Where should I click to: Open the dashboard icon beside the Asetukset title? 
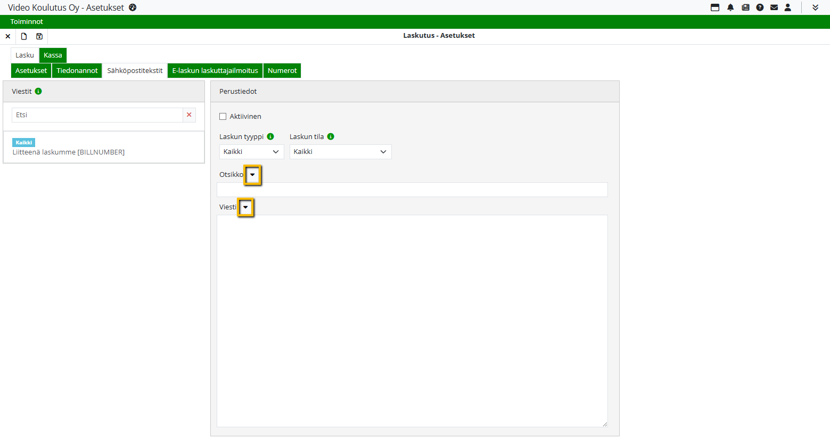click(x=133, y=7)
